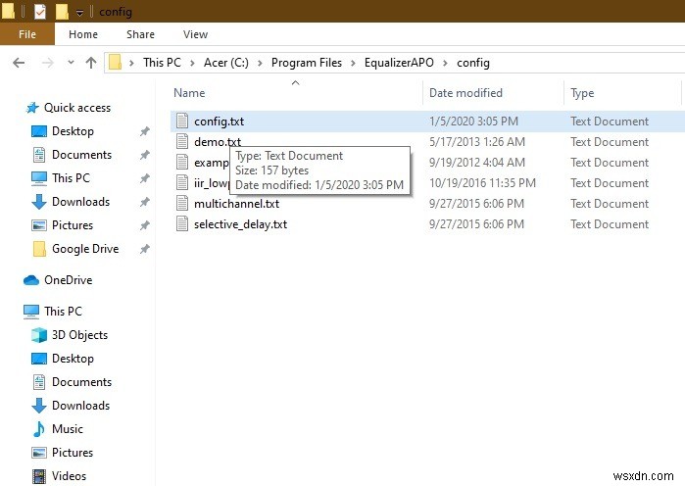Screen dimensions: 685x486
Task: Go up one folder level
Action: (91, 63)
